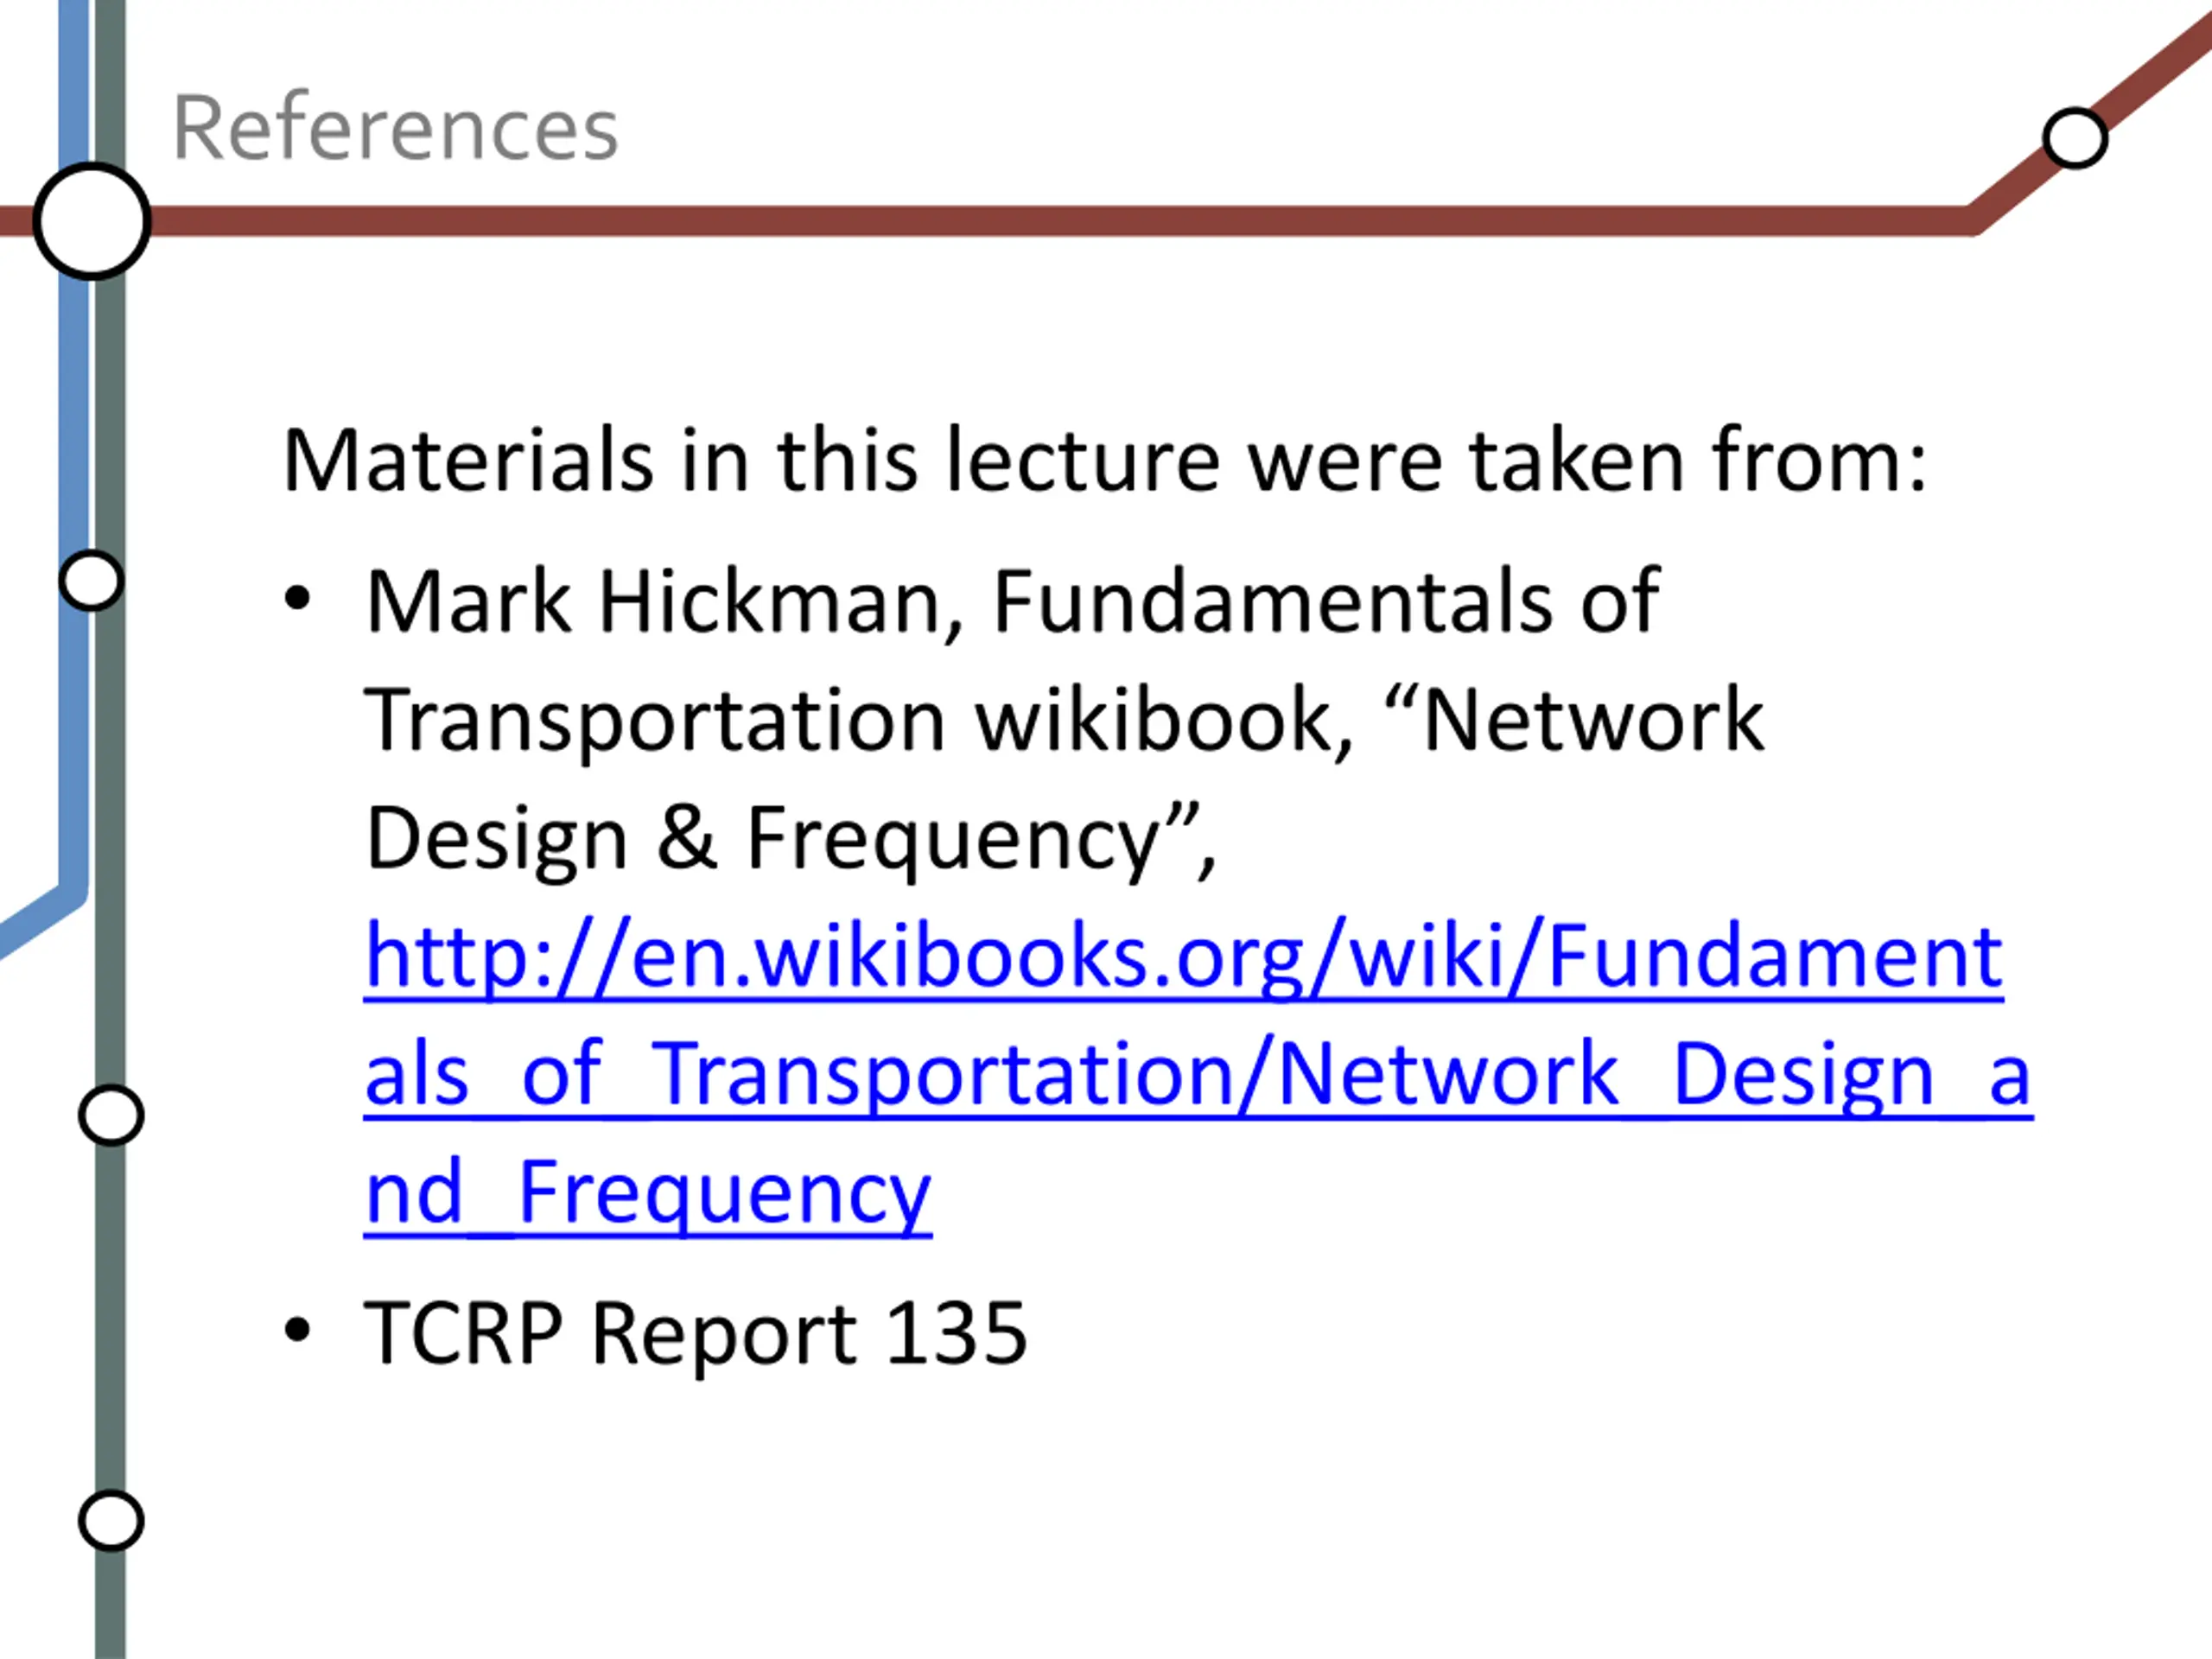Click the 'nd_Frequency' link ending
Image resolution: width=2212 pixels, height=1659 pixels.
click(x=648, y=1194)
